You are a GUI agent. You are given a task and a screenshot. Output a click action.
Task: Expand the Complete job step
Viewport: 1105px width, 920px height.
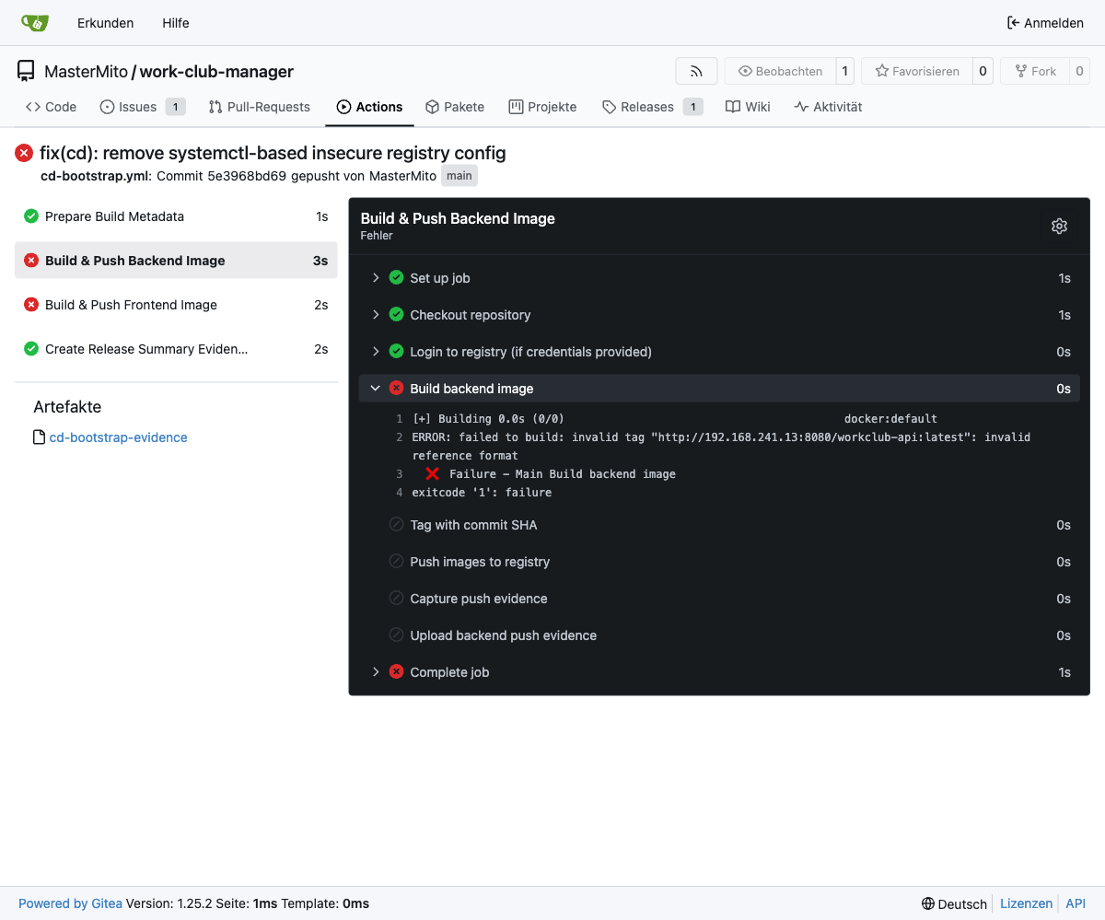376,672
